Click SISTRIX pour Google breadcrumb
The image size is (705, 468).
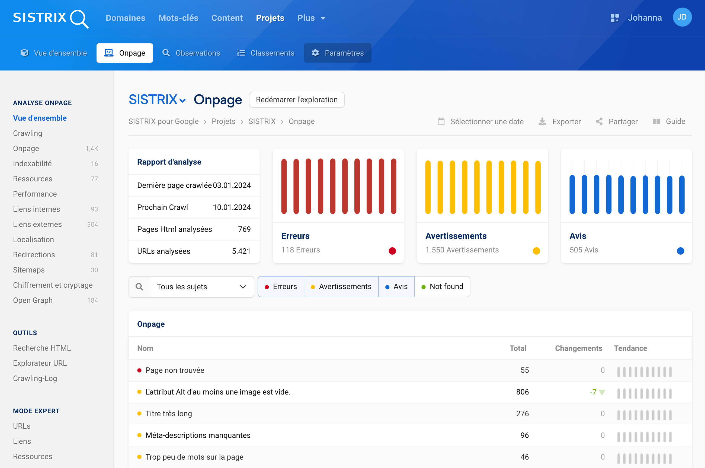tap(164, 121)
